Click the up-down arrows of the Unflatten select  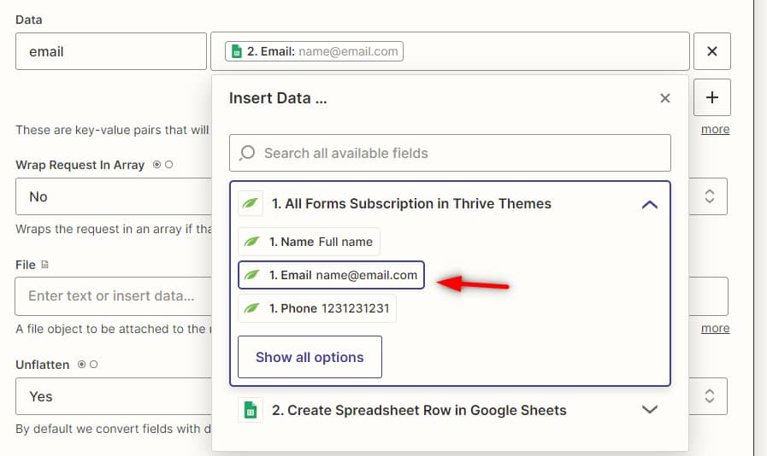(x=709, y=396)
